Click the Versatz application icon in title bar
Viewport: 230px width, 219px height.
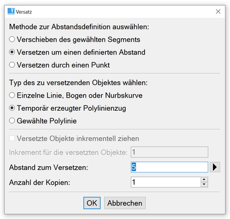point(11,11)
